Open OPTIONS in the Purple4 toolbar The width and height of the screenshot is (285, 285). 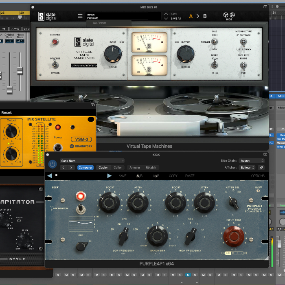click(258, 176)
